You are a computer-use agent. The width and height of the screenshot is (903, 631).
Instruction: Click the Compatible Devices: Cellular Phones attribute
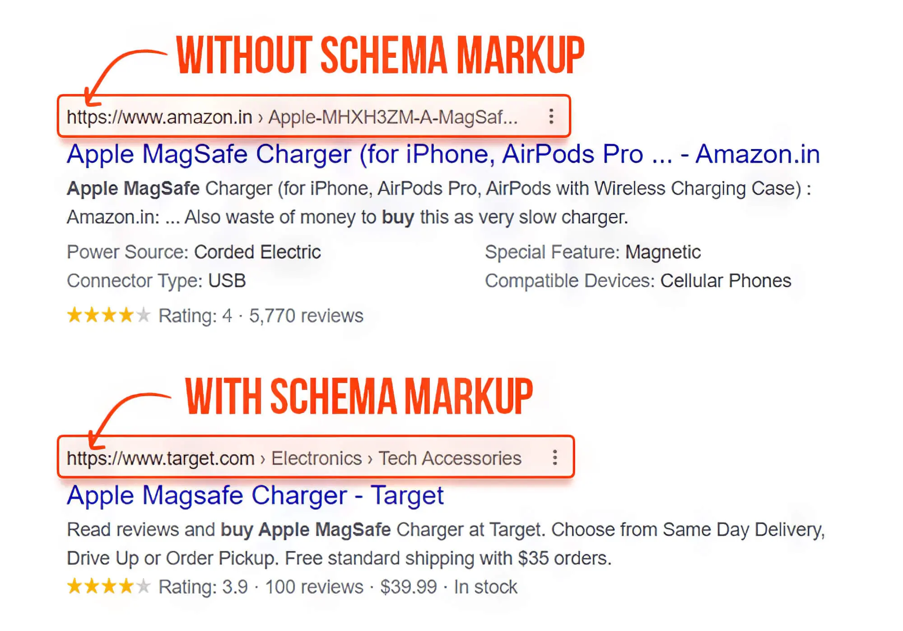[638, 281]
